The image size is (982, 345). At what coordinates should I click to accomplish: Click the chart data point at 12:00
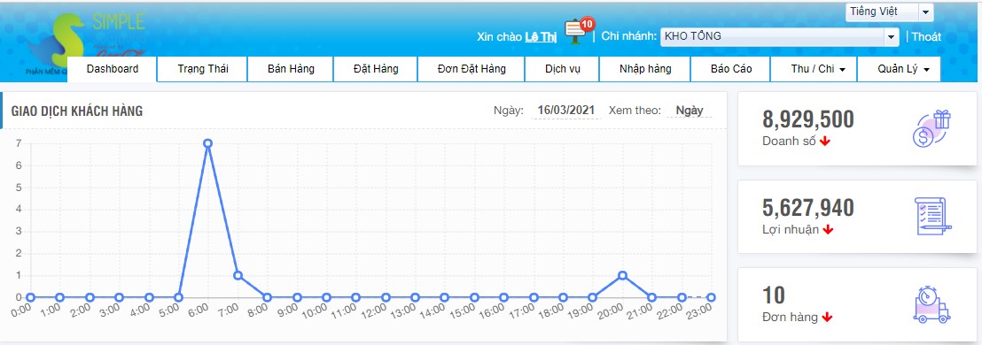[x=386, y=297]
